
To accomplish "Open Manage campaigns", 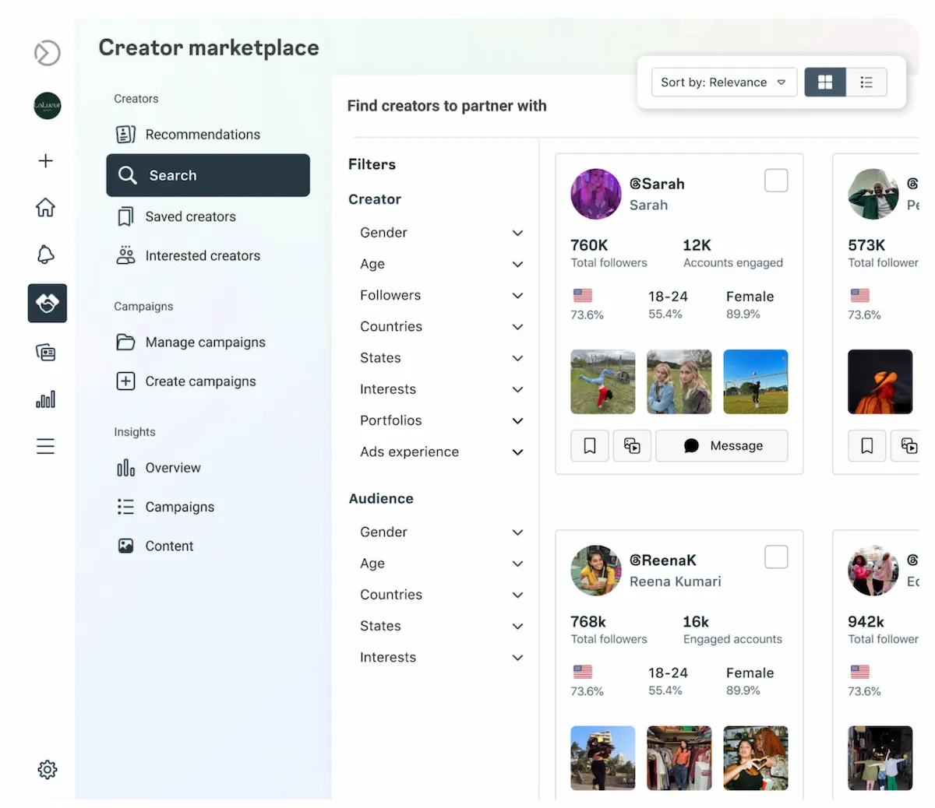I will 208,342.
